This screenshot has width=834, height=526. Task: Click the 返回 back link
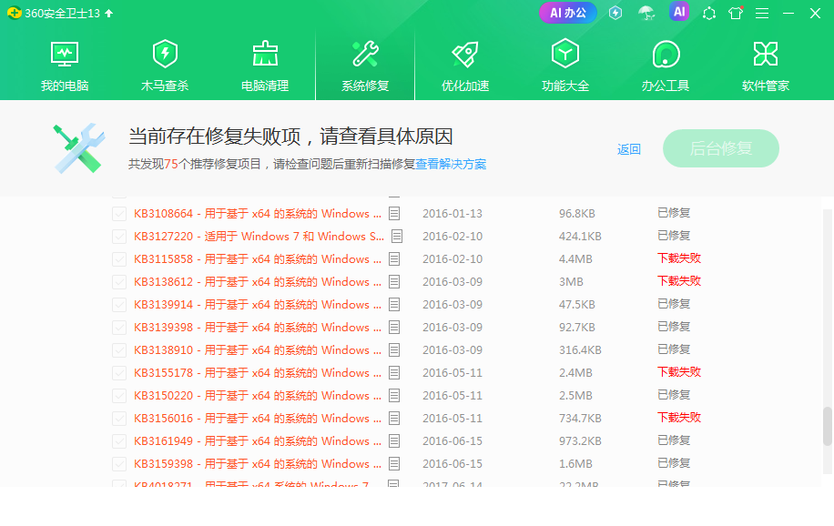click(629, 149)
